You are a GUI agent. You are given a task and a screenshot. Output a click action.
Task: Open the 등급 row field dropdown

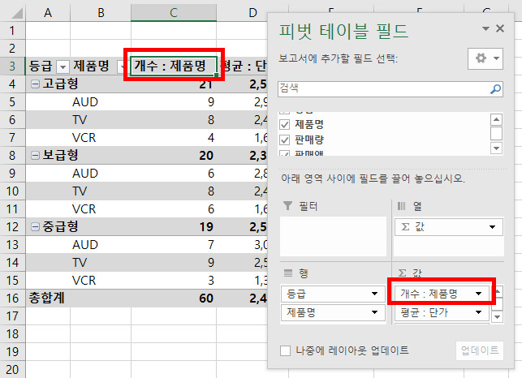pyautogui.click(x=374, y=293)
